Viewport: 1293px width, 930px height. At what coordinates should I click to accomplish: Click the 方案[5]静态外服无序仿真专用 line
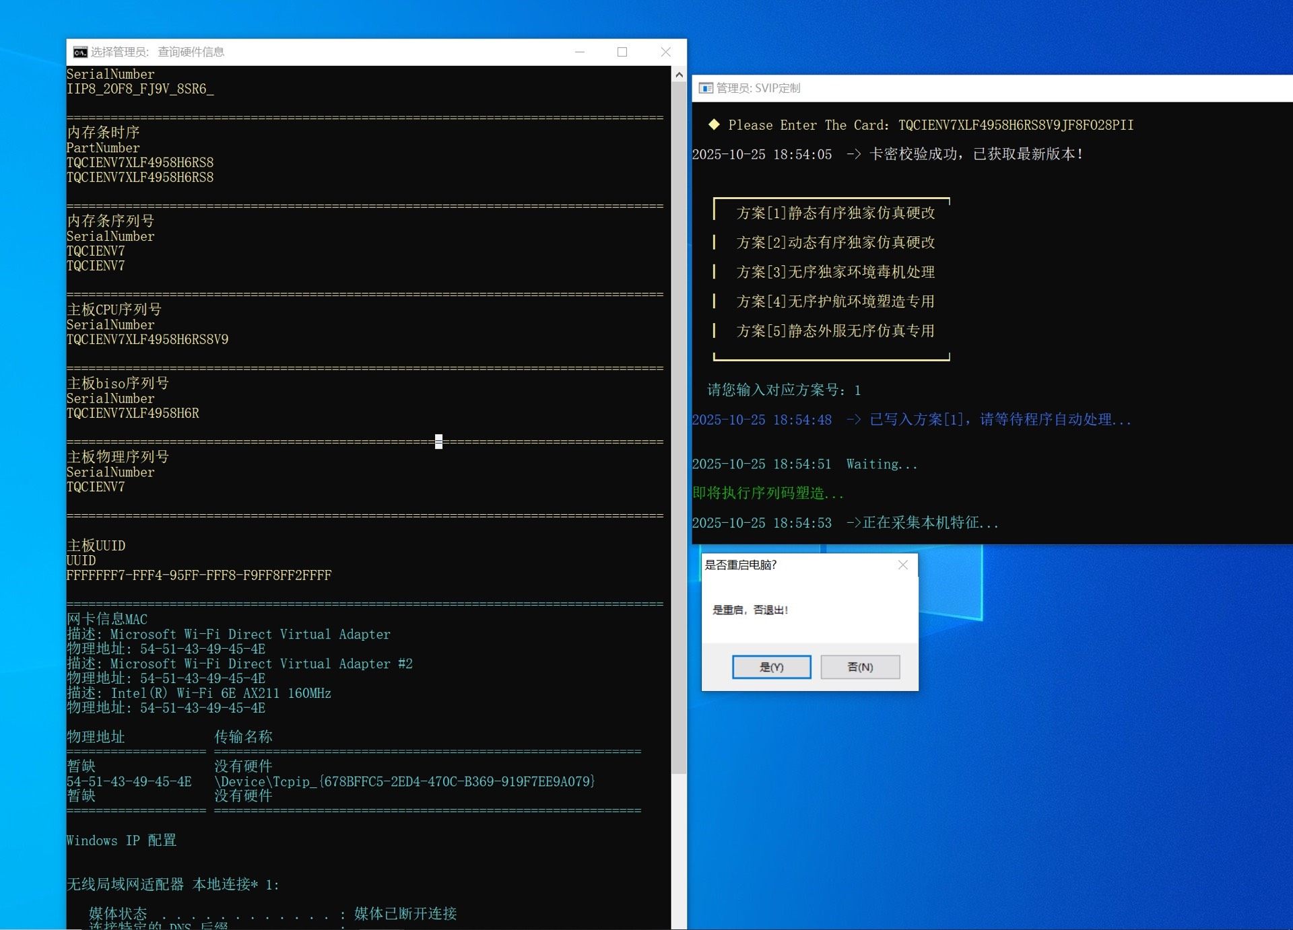coord(835,331)
